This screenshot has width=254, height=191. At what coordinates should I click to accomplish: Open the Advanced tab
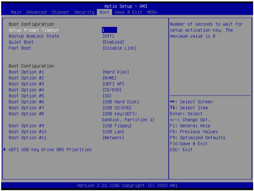coord(36,12)
